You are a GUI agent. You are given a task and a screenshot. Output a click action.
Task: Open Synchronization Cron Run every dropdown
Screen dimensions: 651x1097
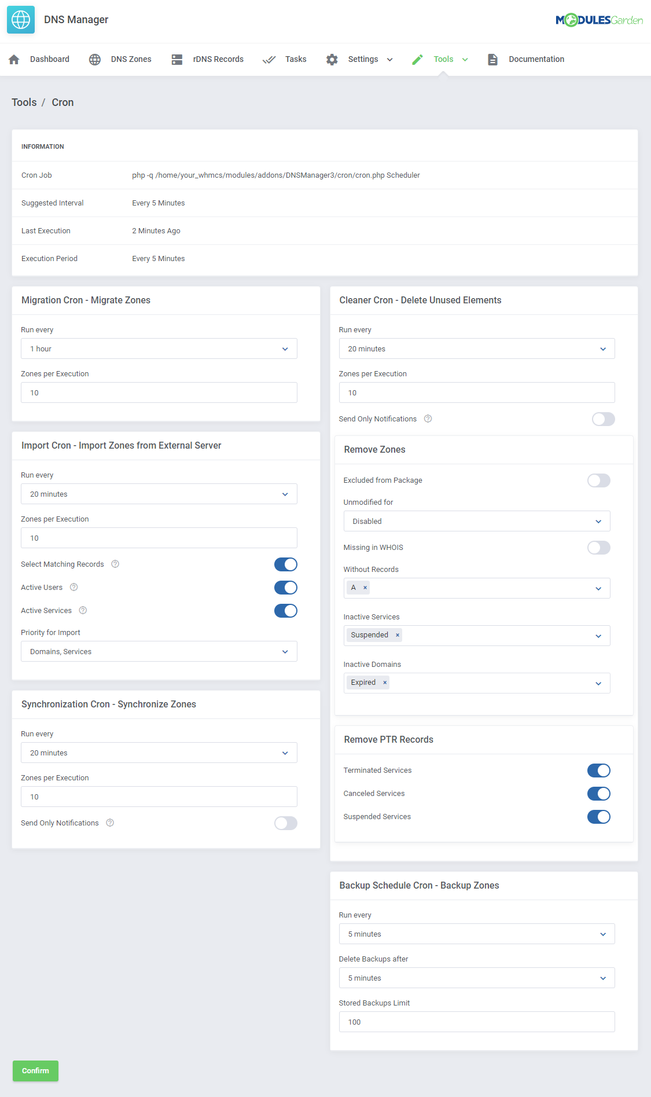coord(159,753)
